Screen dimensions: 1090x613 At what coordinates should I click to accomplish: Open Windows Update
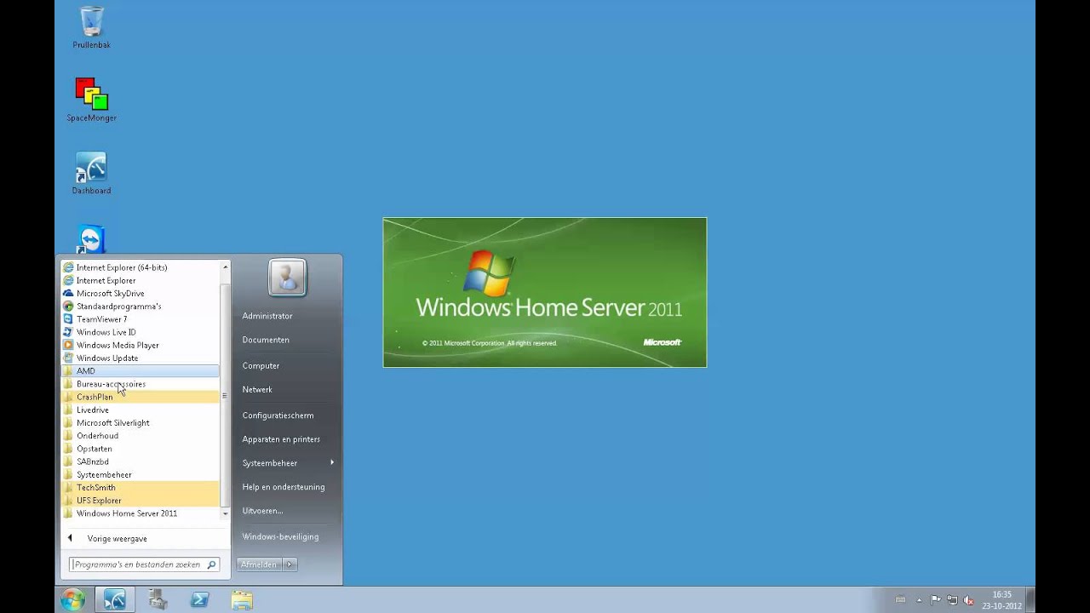[141, 358]
